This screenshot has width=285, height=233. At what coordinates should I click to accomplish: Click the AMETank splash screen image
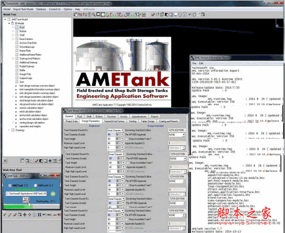[122, 72]
